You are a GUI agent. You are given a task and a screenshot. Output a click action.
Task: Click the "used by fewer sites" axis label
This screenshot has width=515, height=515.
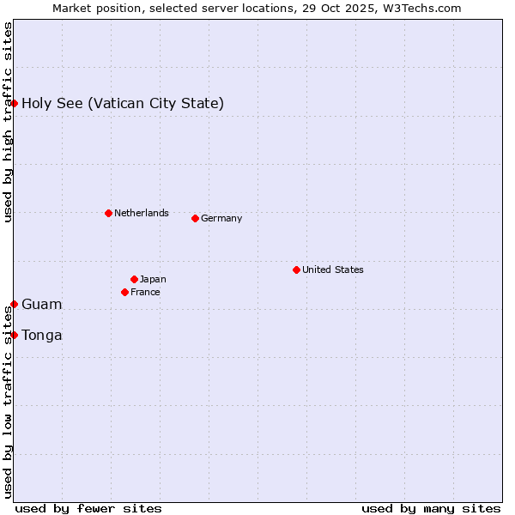point(88,508)
